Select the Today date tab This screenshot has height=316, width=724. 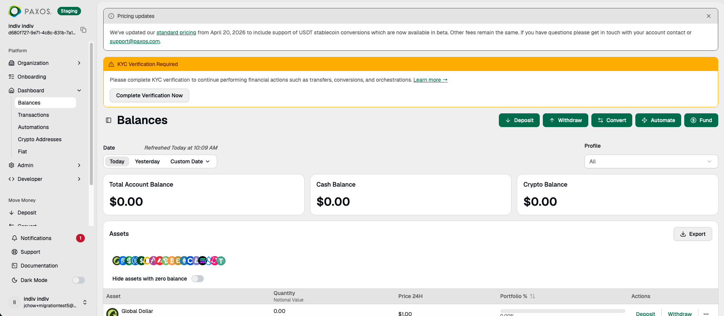click(x=117, y=161)
